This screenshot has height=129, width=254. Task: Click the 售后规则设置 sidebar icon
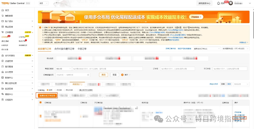click(x=2, y=83)
